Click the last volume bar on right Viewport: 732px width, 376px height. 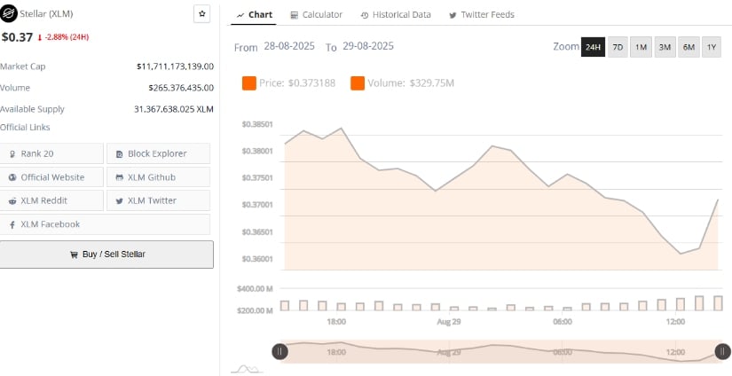click(x=718, y=303)
